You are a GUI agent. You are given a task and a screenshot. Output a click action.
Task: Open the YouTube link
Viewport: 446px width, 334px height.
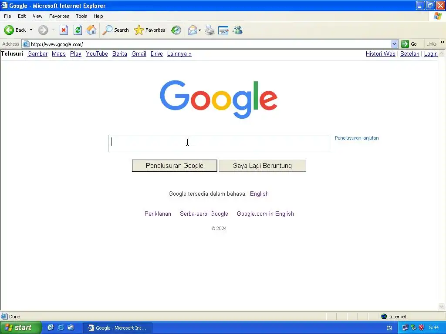(97, 53)
